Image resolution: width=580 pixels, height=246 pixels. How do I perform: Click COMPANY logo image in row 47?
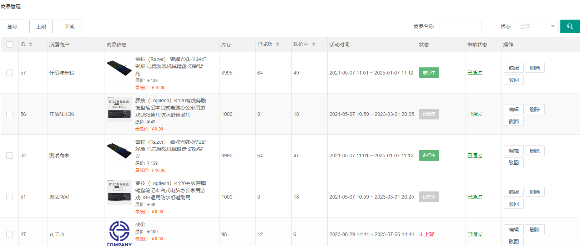[x=119, y=233]
